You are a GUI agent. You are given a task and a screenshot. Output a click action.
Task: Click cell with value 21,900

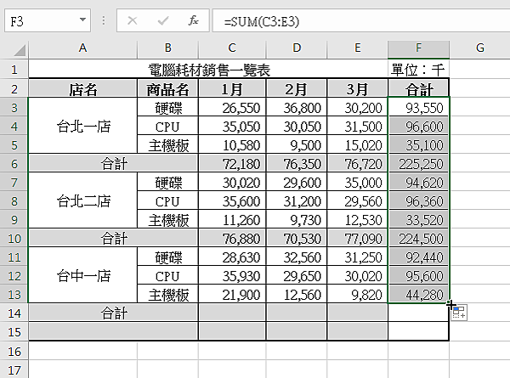(232, 294)
